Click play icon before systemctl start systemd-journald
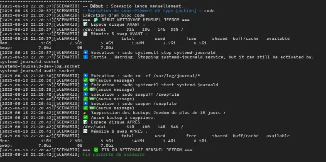 pyautogui.click(x=86, y=85)
